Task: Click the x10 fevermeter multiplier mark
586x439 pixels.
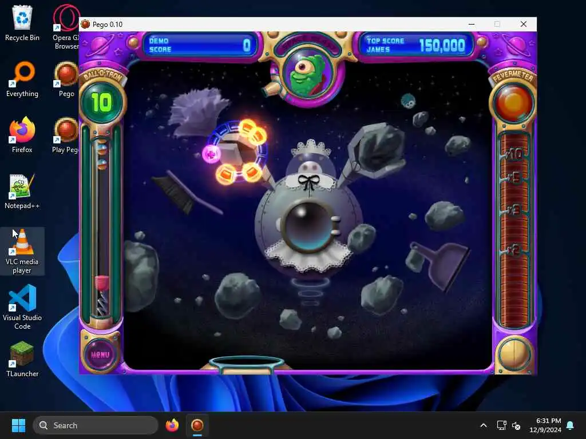Action: [514, 154]
